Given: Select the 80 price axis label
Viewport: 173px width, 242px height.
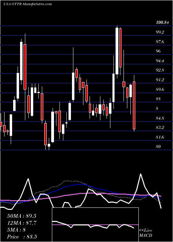Looking at the screenshot, I should click(x=158, y=146).
